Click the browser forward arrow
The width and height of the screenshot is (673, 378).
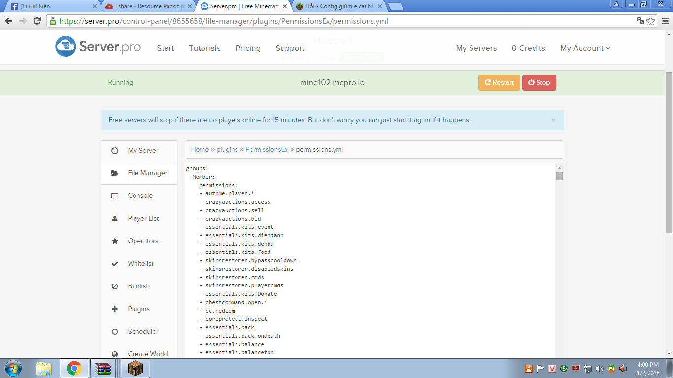point(23,21)
